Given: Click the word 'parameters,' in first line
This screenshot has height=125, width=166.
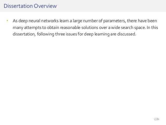Looking at the screenshot, I should [x=114, y=21].
